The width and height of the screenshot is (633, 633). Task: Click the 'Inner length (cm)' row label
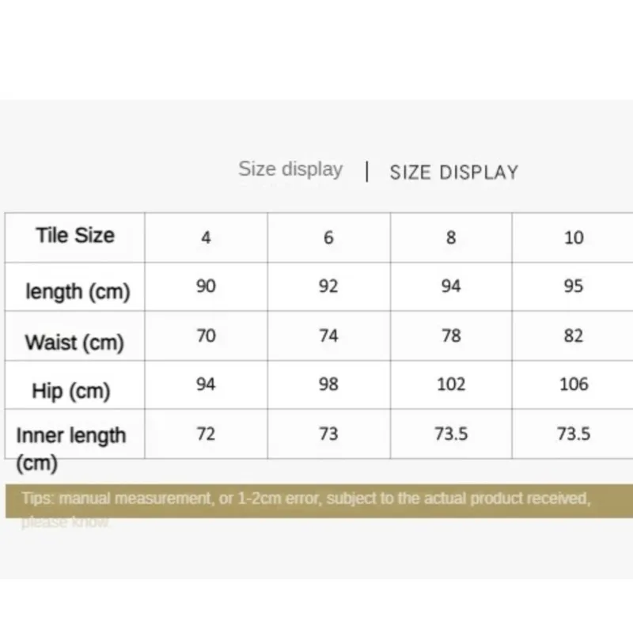[70, 449]
